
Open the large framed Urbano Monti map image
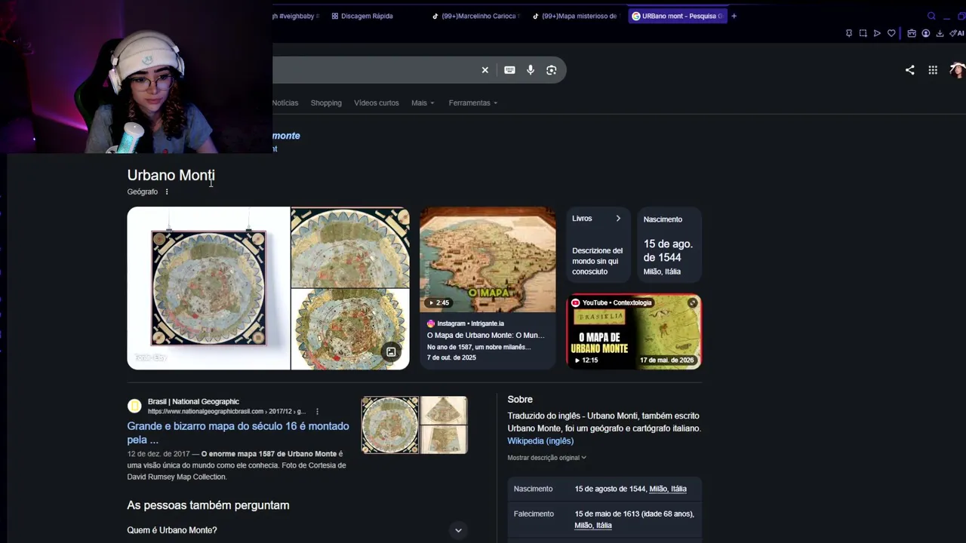pyautogui.click(x=208, y=288)
